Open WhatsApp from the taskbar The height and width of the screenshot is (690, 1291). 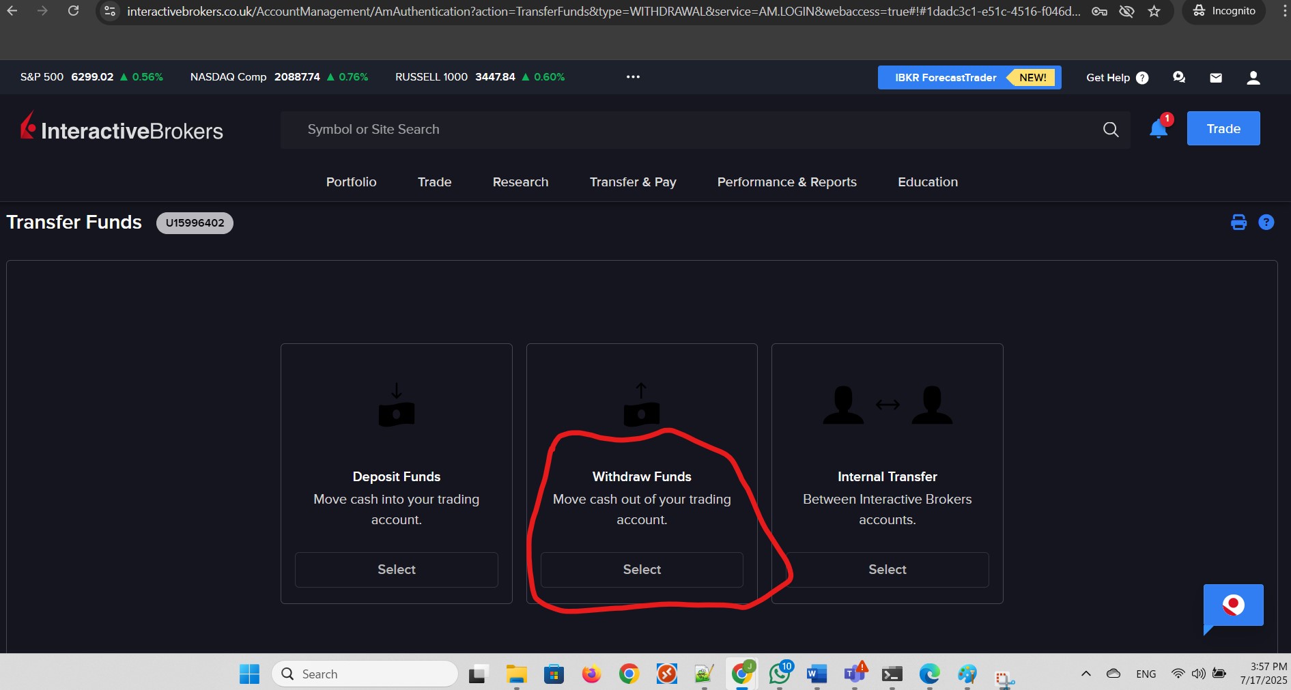(x=780, y=674)
